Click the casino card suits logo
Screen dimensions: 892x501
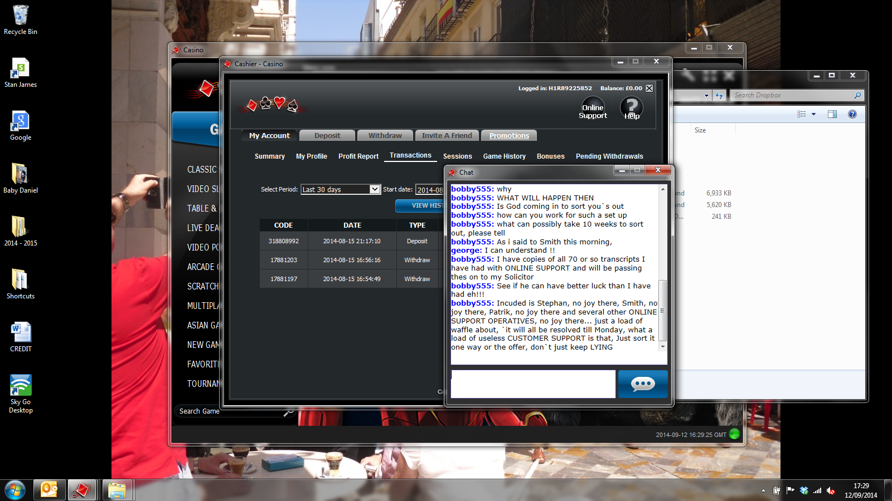click(273, 104)
